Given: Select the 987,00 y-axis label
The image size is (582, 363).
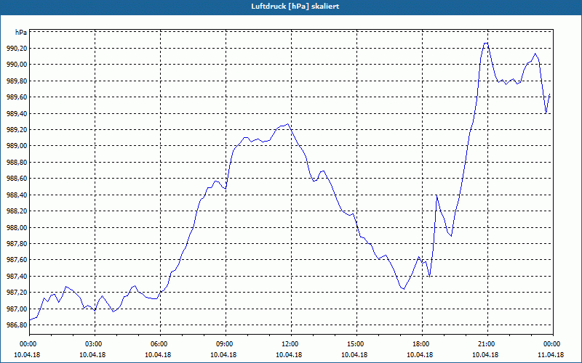Looking at the screenshot, I should tap(17, 309).
